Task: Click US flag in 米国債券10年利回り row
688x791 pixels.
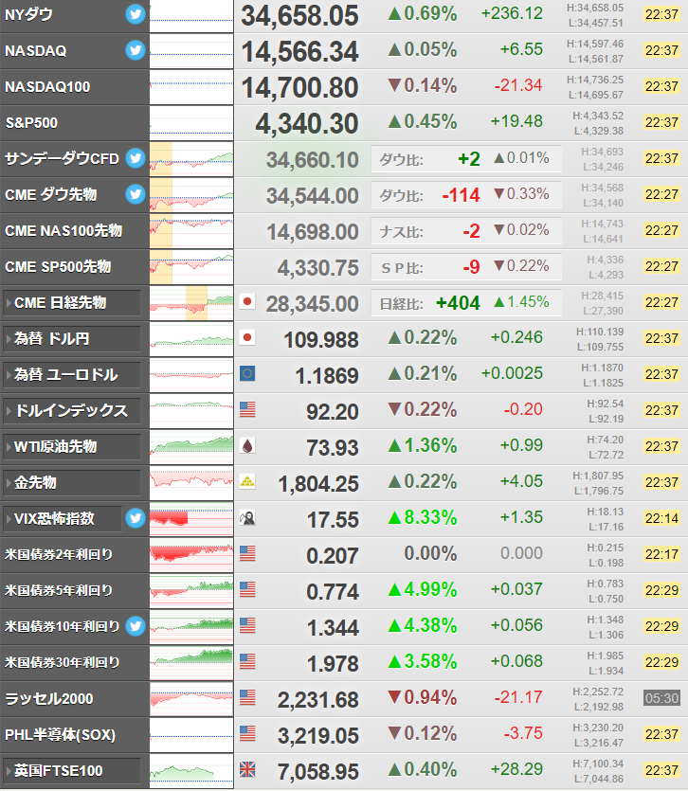Action: point(247,625)
